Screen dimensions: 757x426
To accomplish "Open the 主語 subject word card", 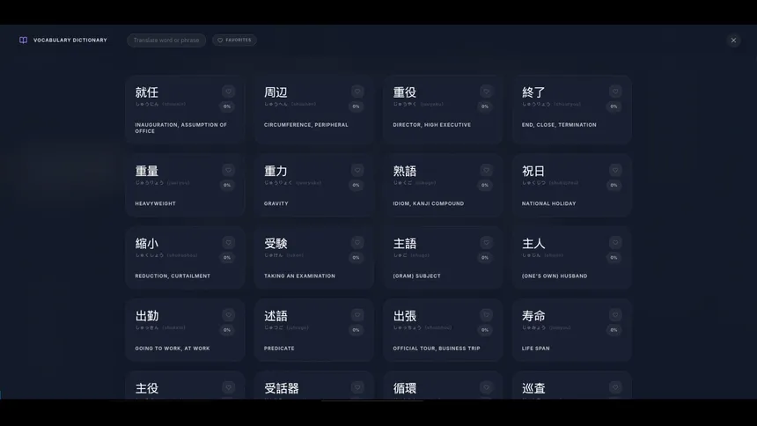I will pyautogui.click(x=443, y=258).
